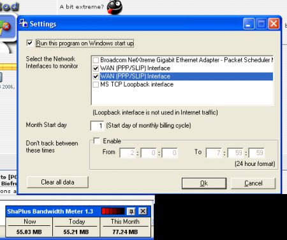
Task: Click the red activity indicator bar in Bandwidth Meter
Action: [x=113, y=211]
